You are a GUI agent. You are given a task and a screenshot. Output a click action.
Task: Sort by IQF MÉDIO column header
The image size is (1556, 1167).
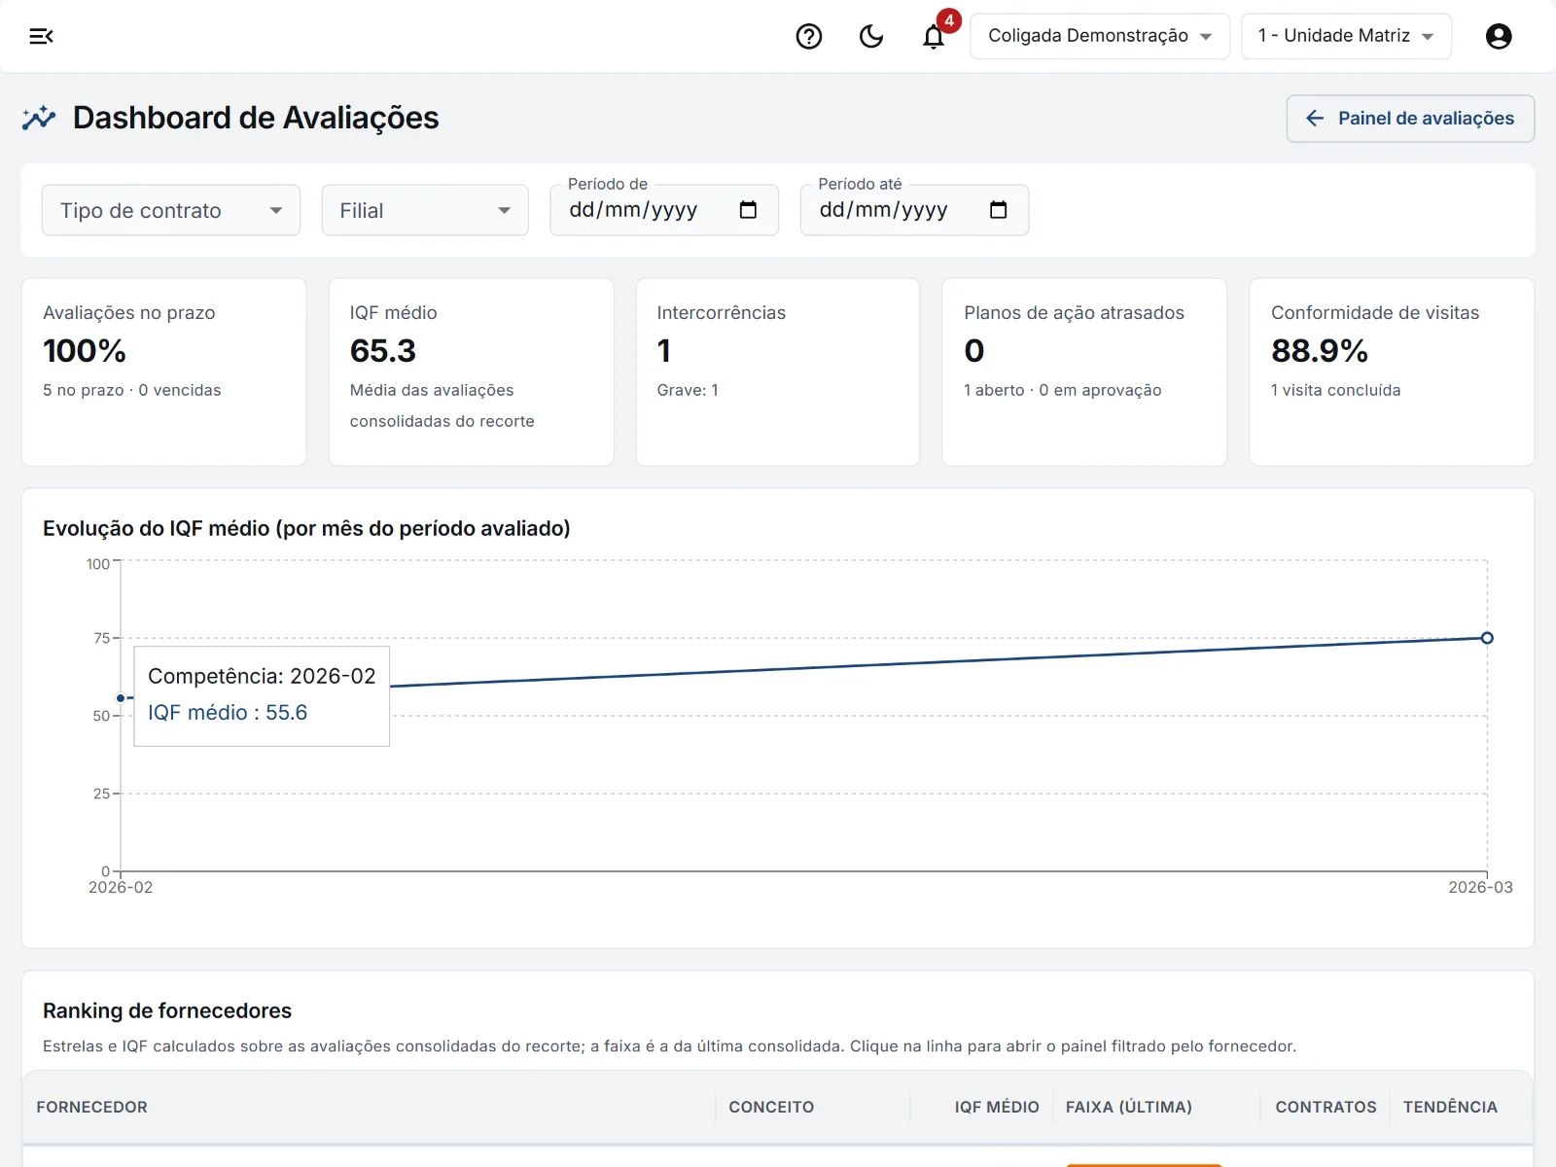coord(997,1107)
